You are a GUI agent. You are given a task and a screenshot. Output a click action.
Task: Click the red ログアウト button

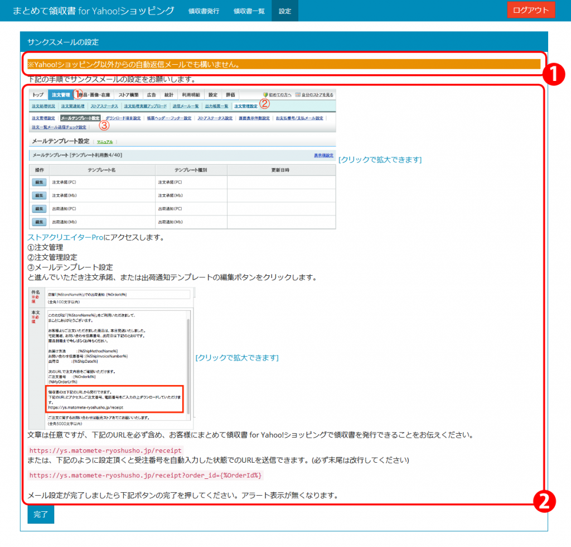pos(531,10)
